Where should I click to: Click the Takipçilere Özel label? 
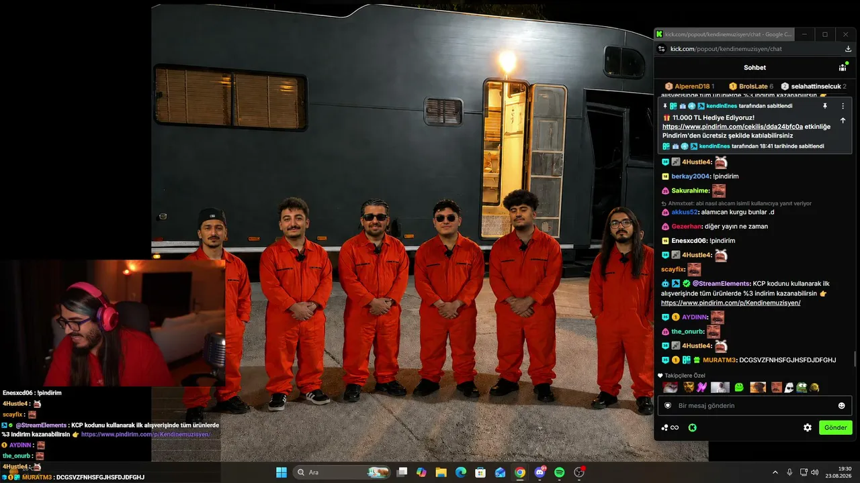pos(685,376)
